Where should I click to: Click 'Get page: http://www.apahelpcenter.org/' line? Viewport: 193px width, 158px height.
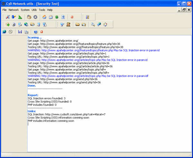tap(53, 41)
